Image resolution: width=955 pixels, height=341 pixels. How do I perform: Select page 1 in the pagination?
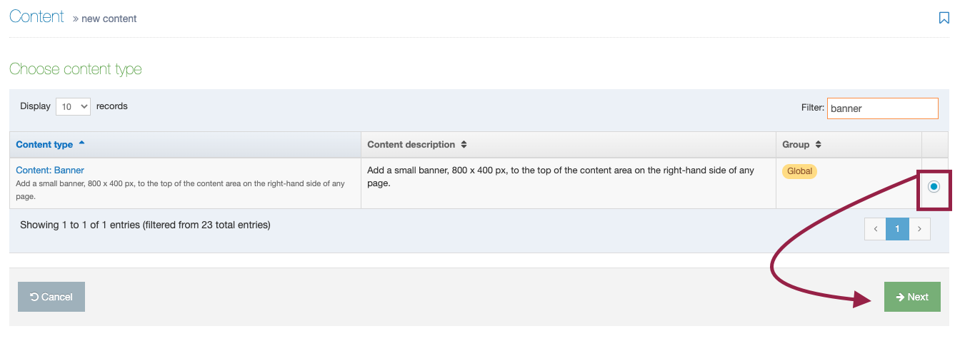(898, 229)
